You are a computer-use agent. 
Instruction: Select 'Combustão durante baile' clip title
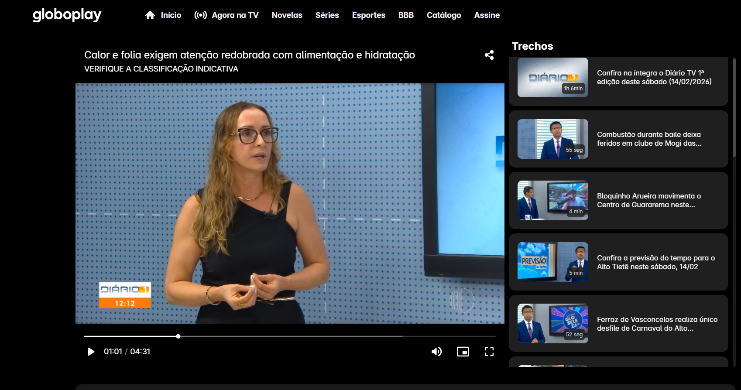(649, 139)
